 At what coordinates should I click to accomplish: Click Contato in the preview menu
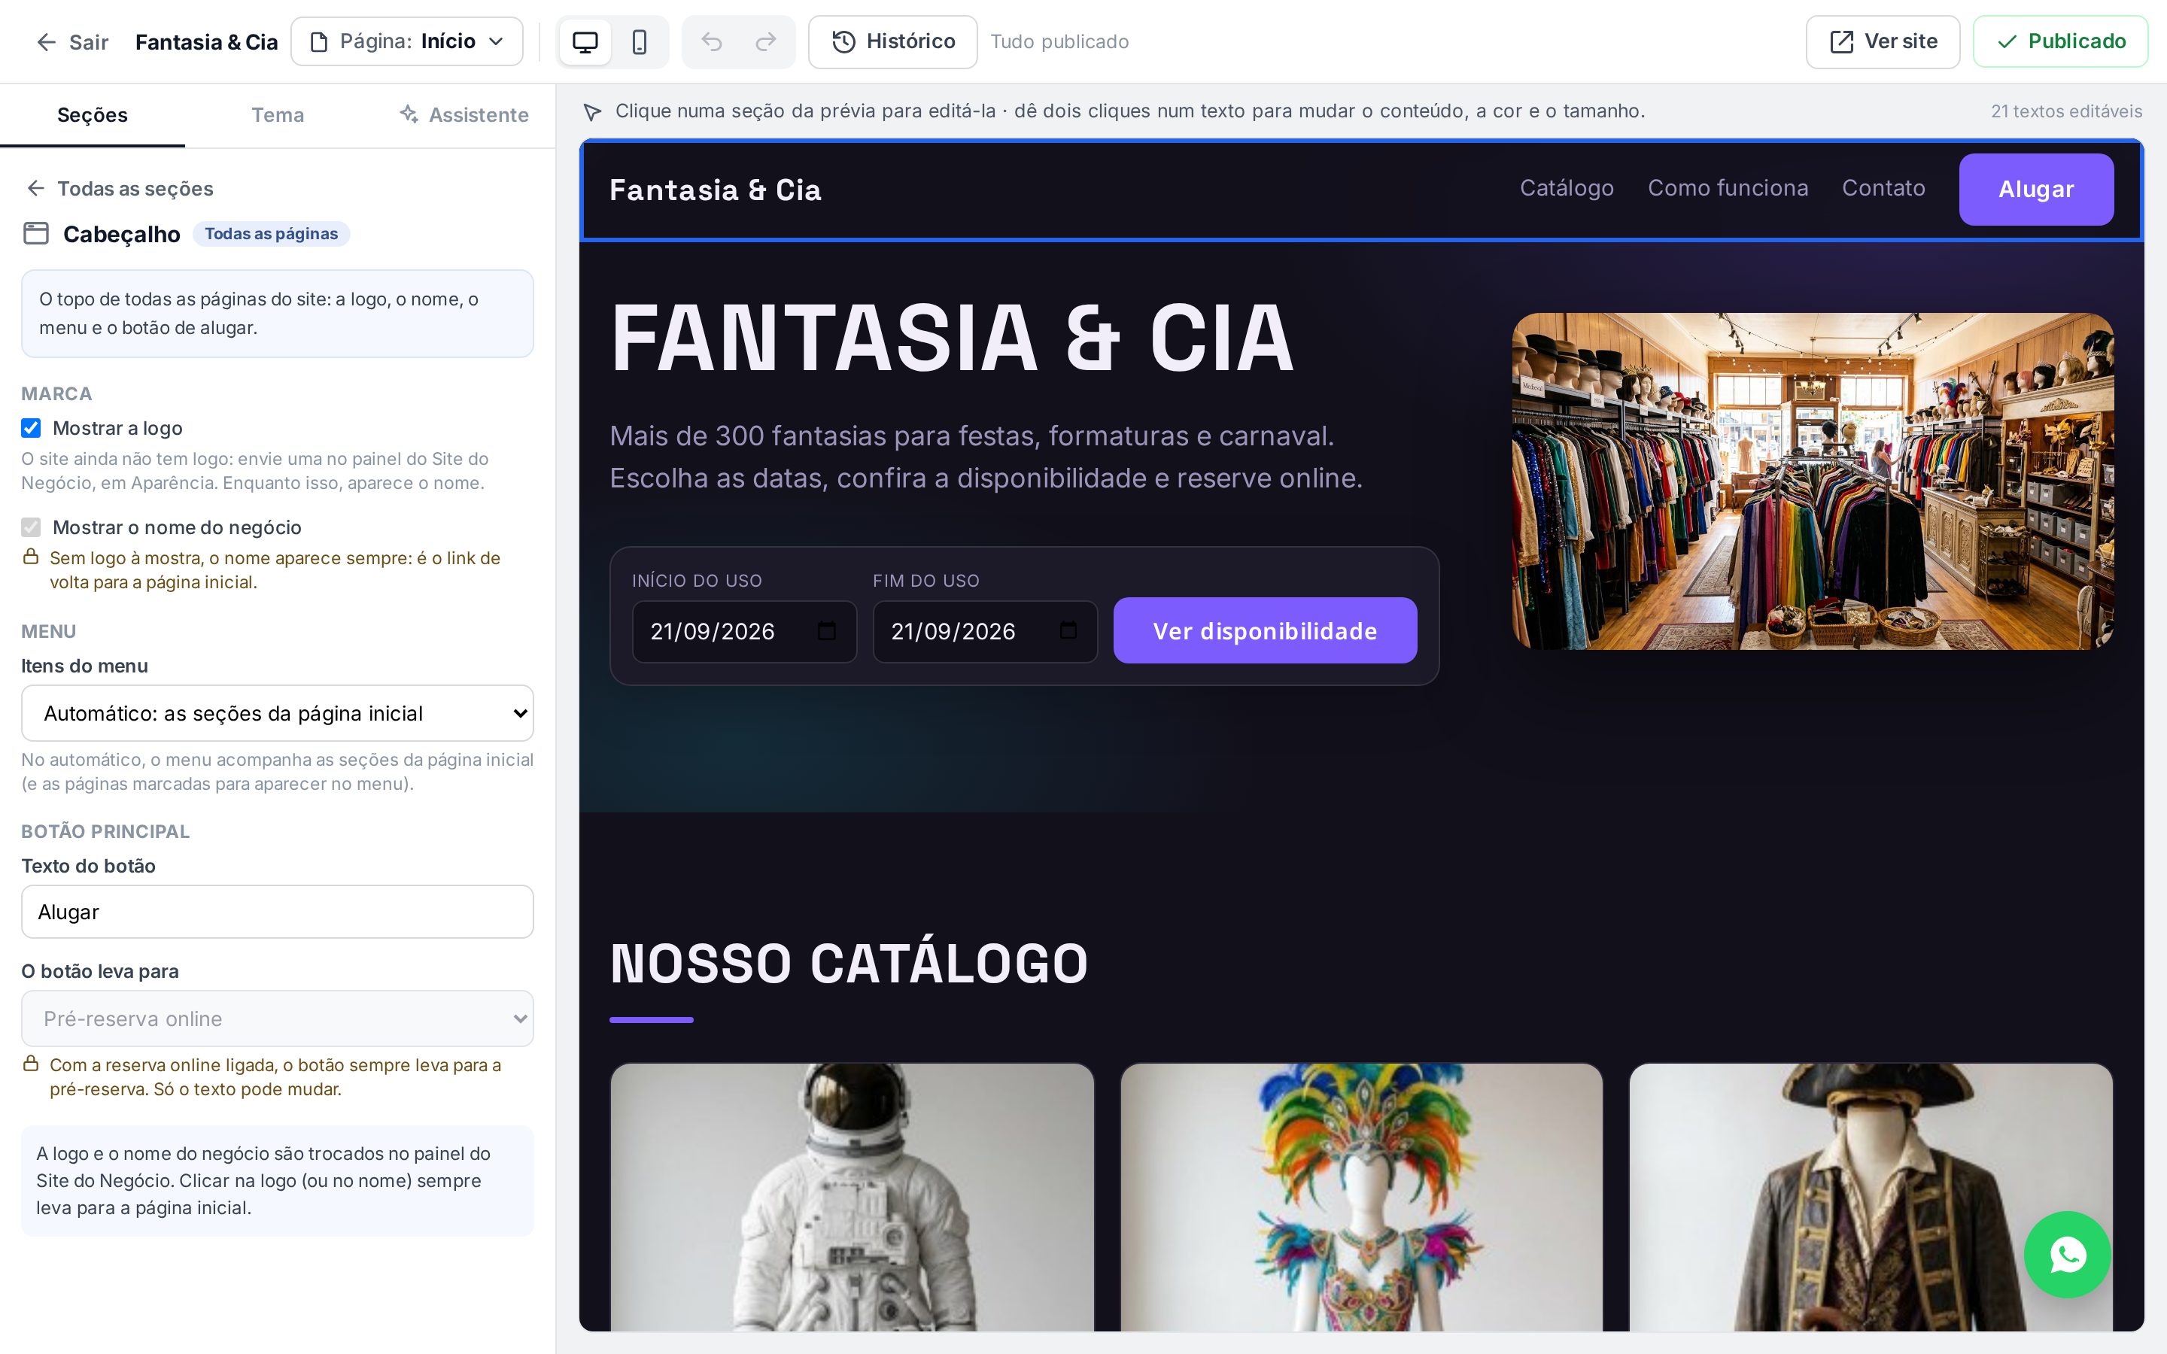[x=1883, y=188]
